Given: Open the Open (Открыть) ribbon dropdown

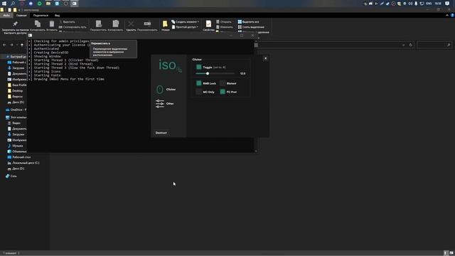Looking at the screenshot, I should [x=224, y=22].
